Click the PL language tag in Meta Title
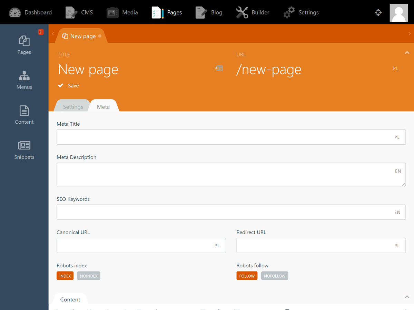The width and height of the screenshot is (414, 310). (x=397, y=137)
